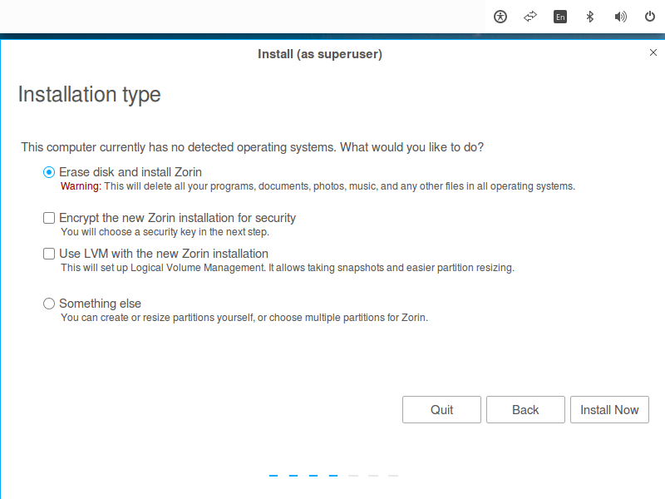Viewport: 665px width, 499px height.
Task: Click the Install (as superuser) title
Action: [320, 54]
